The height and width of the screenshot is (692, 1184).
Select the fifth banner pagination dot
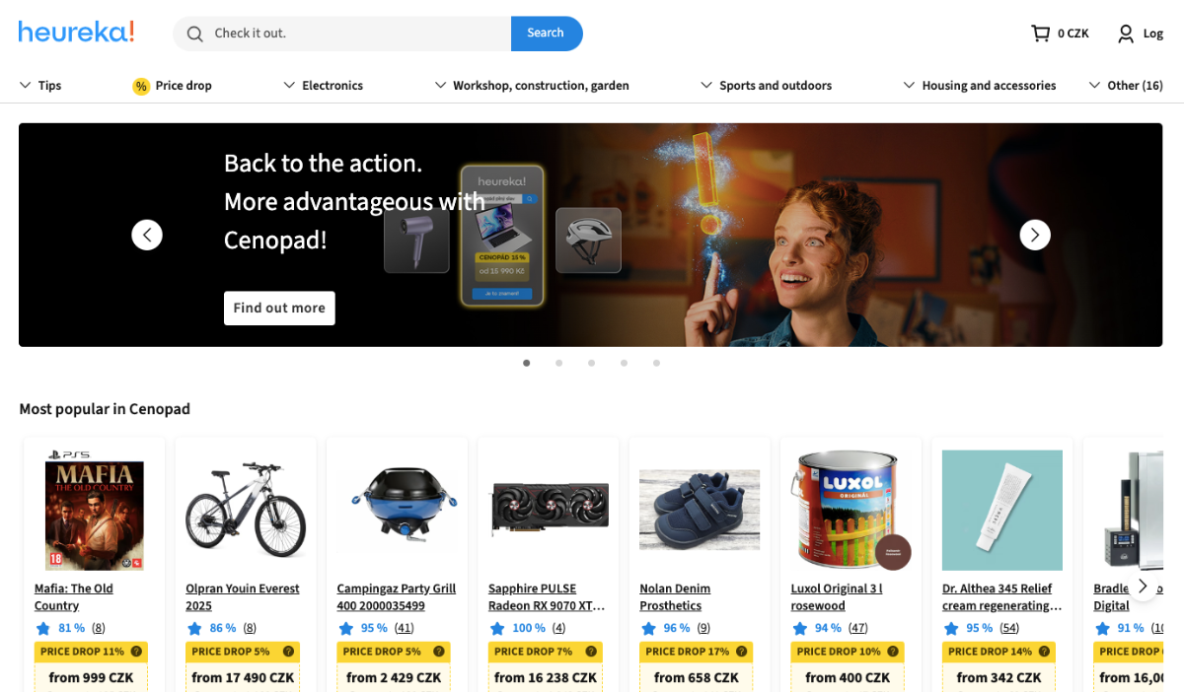pyautogui.click(x=656, y=363)
